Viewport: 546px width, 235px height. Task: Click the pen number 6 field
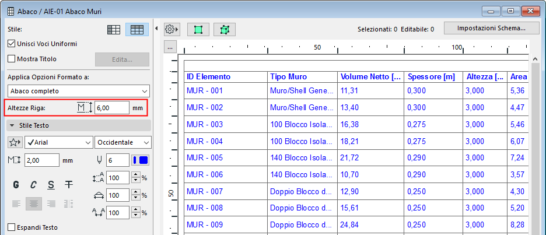(x=118, y=160)
